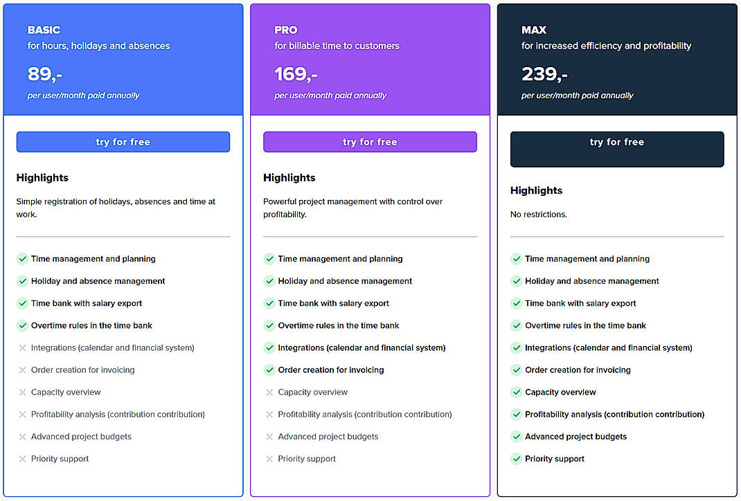Click the X icon beside Order creation for invoicing in BASIC
Image resolution: width=741 pixels, height=501 pixels.
22,370
